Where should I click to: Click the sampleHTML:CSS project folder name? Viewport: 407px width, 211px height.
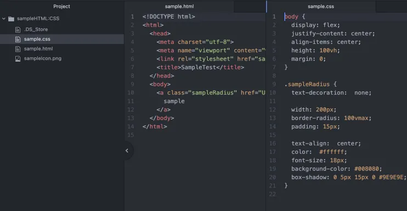[x=38, y=19]
